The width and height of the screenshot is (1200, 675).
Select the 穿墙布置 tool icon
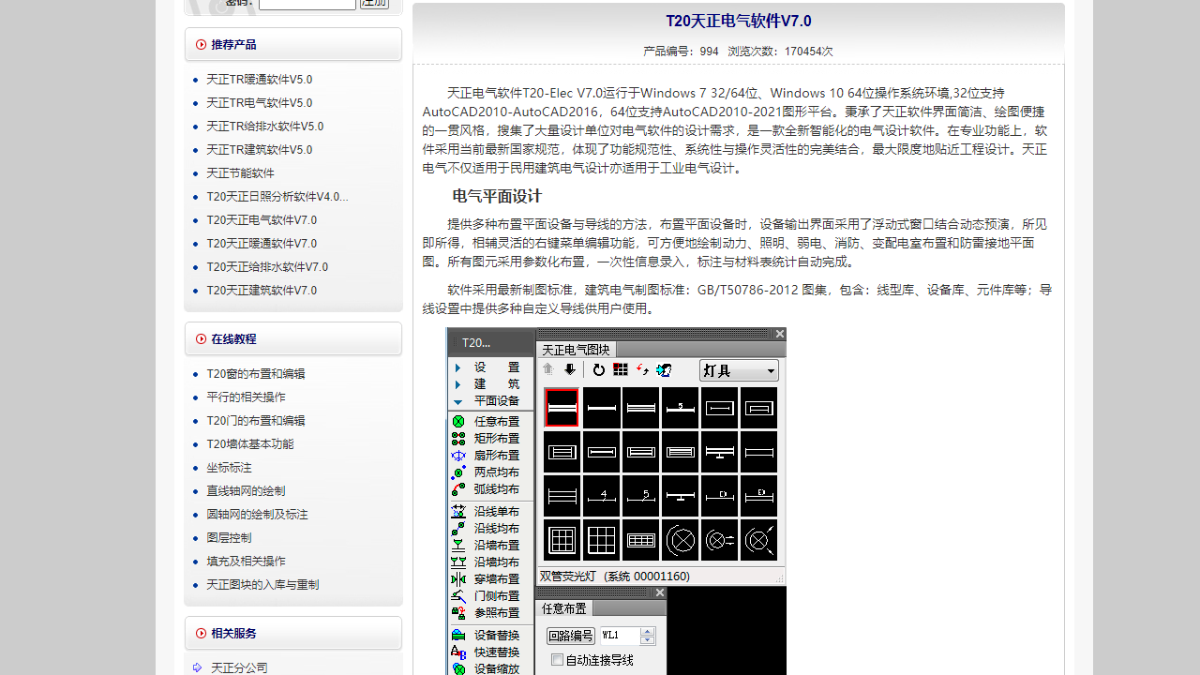[x=458, y=579]
